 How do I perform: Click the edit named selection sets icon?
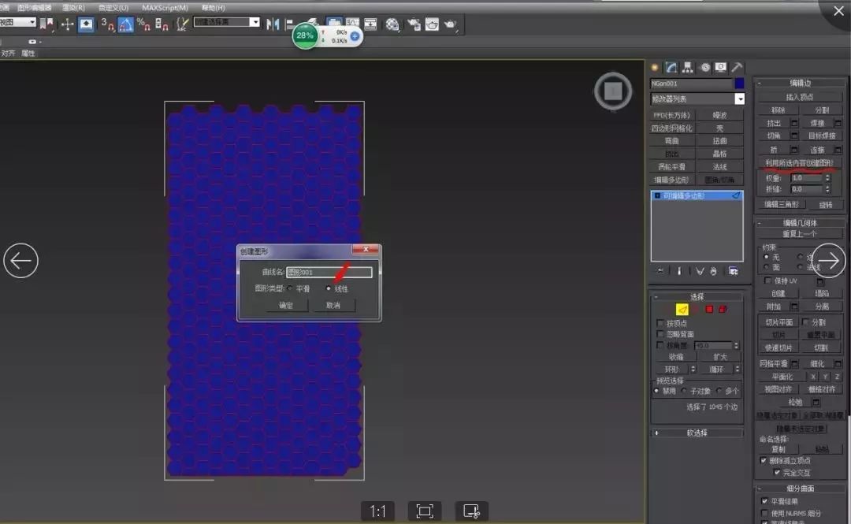[x=182, y=24]
